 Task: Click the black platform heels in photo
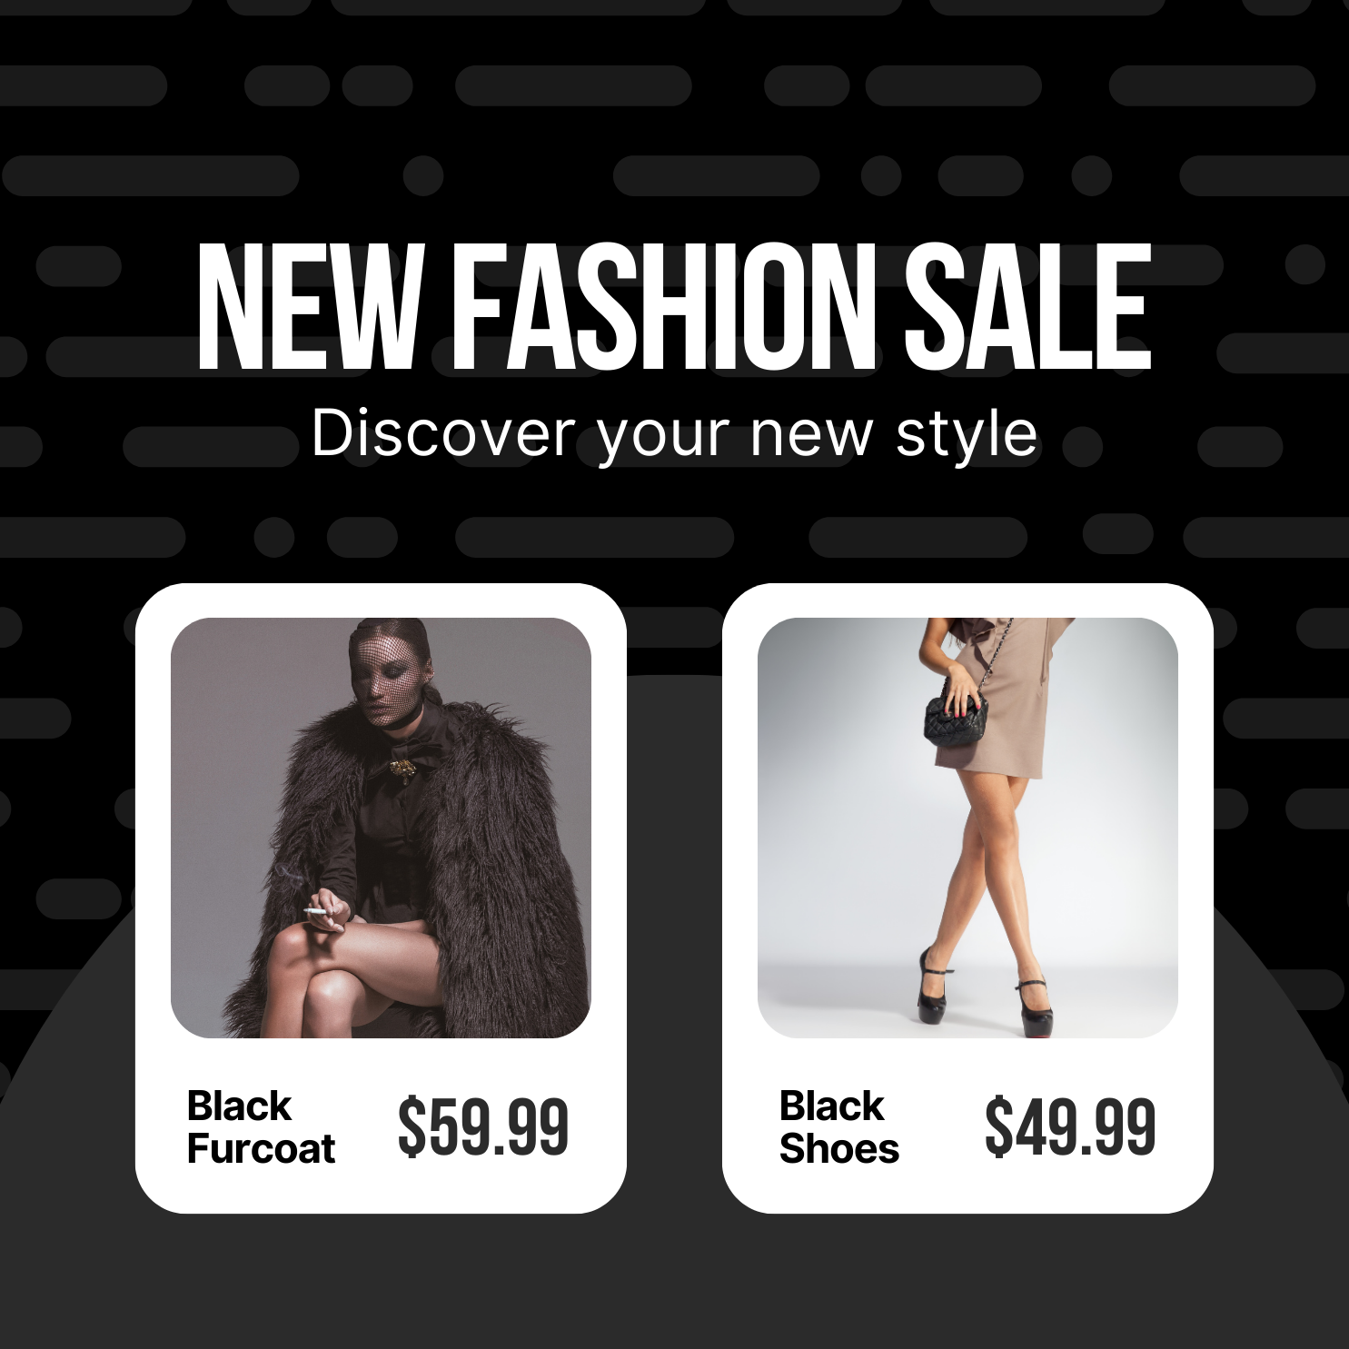(986, 990)
